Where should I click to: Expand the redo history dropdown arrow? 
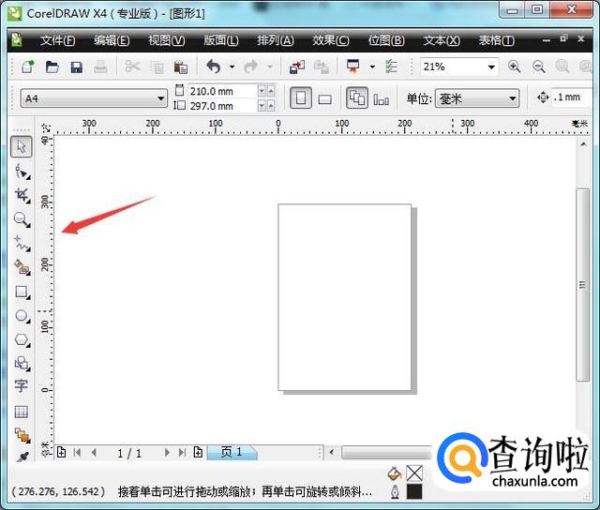coord(270,67)
